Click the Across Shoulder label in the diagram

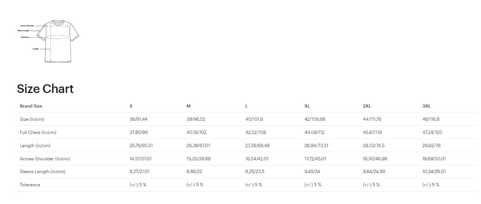point(27,26)
